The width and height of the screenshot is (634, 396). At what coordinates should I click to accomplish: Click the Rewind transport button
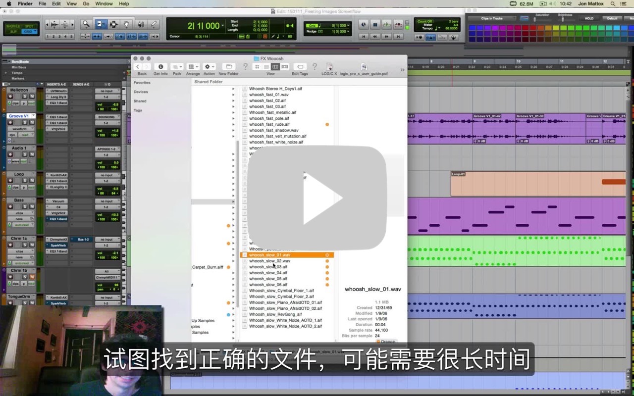[375, 37]
